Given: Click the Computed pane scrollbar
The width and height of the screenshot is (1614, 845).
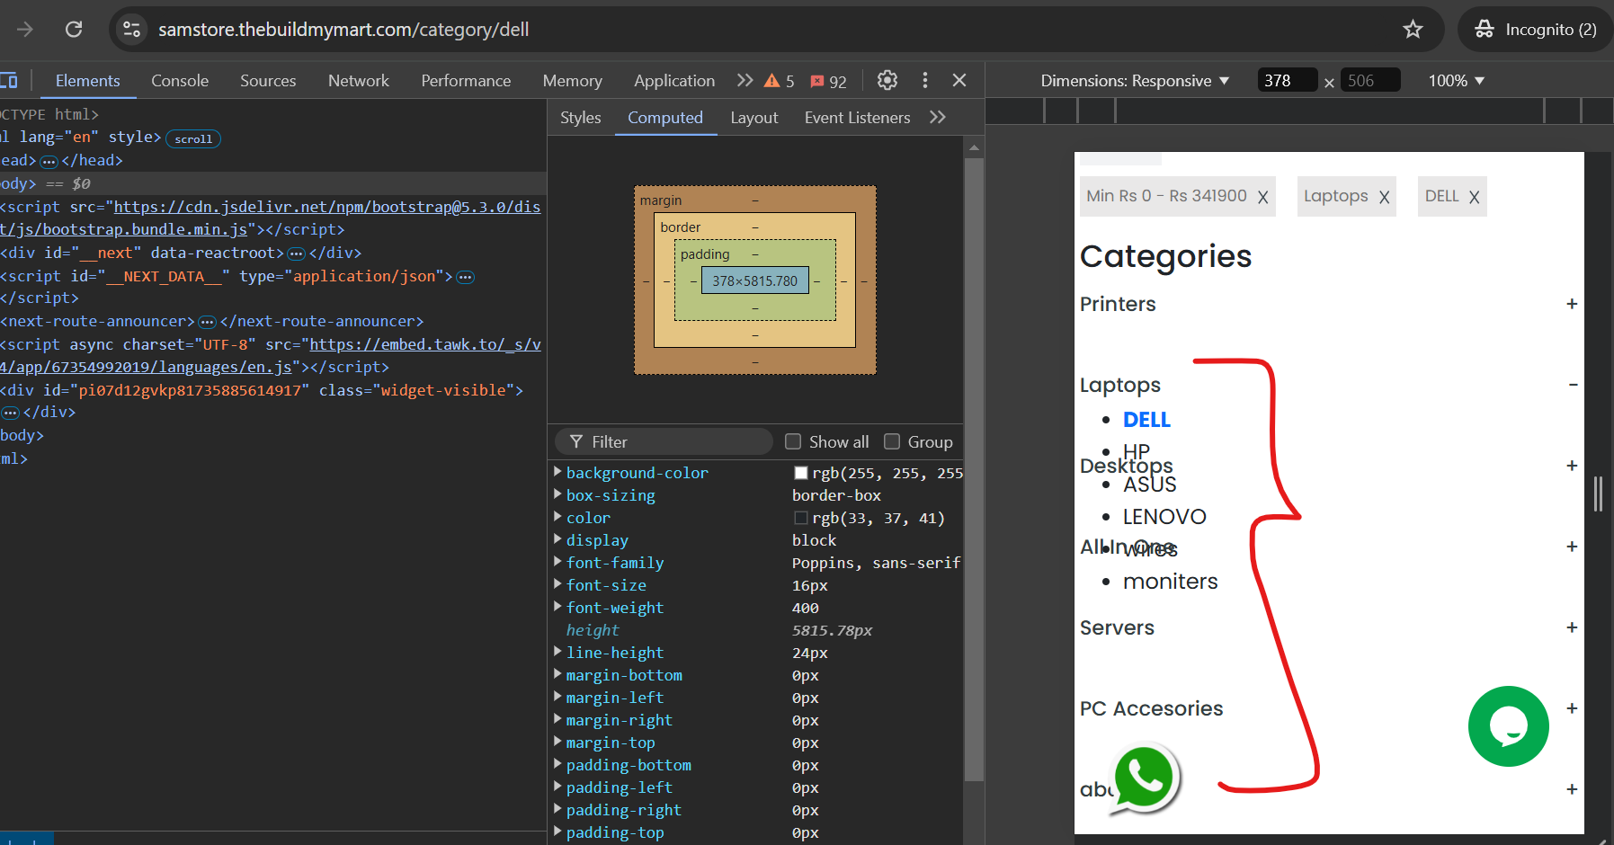Looking at the screenshot, I should click(974, 467).
